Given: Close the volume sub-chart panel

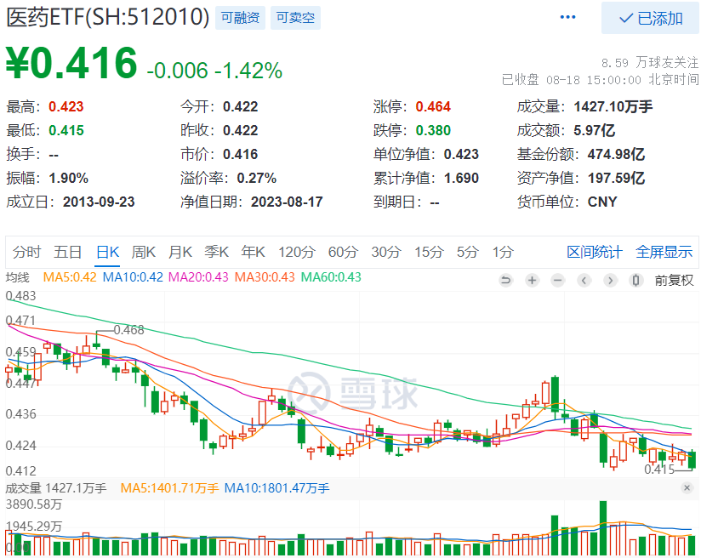Looking at the screenshot, I should click(x=687, y=487).
